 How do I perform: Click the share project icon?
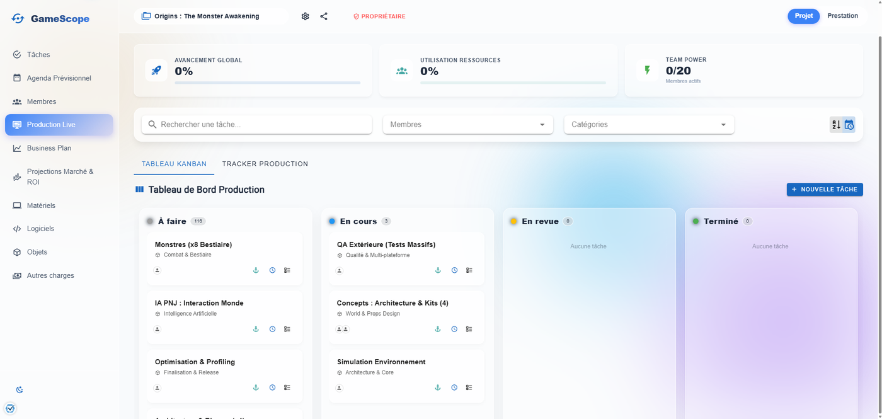(x=324, y=16)
